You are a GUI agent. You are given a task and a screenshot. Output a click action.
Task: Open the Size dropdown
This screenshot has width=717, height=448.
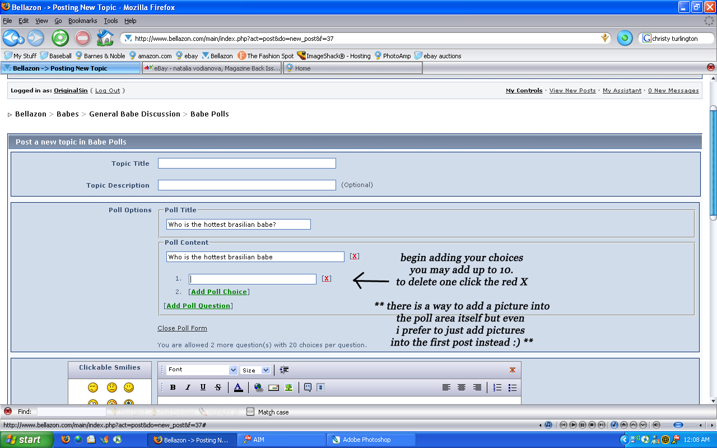(x=255, y=370)
